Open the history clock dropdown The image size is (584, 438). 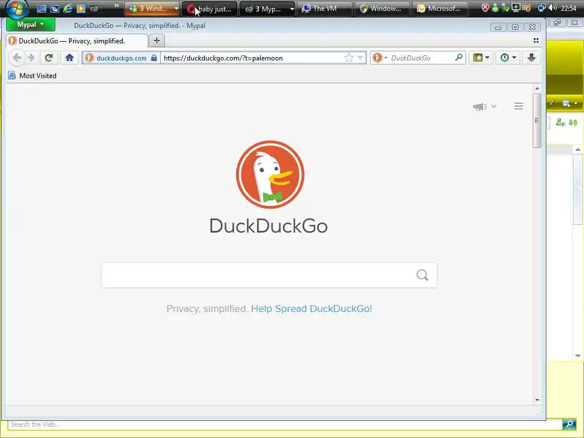508,58
